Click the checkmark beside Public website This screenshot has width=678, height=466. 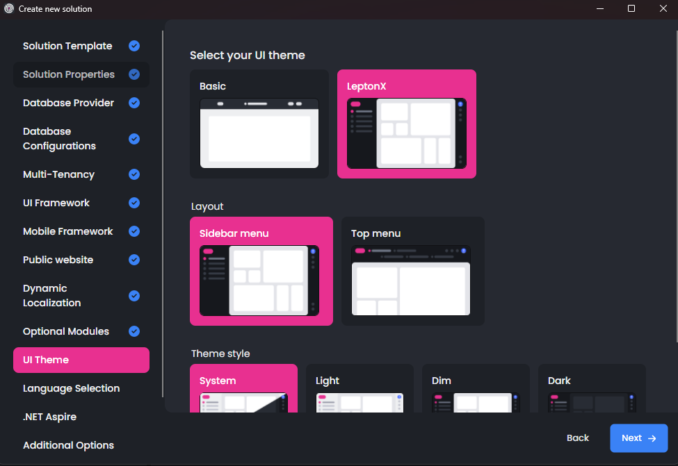point(134,260)
